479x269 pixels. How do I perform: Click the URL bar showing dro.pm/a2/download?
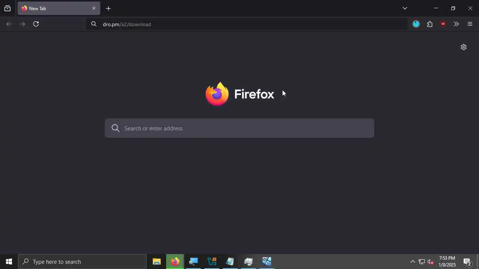click(247, 24)
